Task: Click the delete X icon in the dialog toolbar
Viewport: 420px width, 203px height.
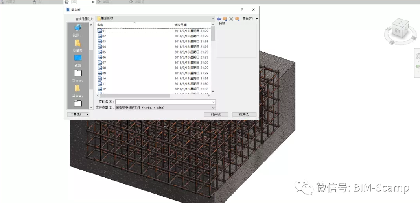Action: (x=231, y=19)
